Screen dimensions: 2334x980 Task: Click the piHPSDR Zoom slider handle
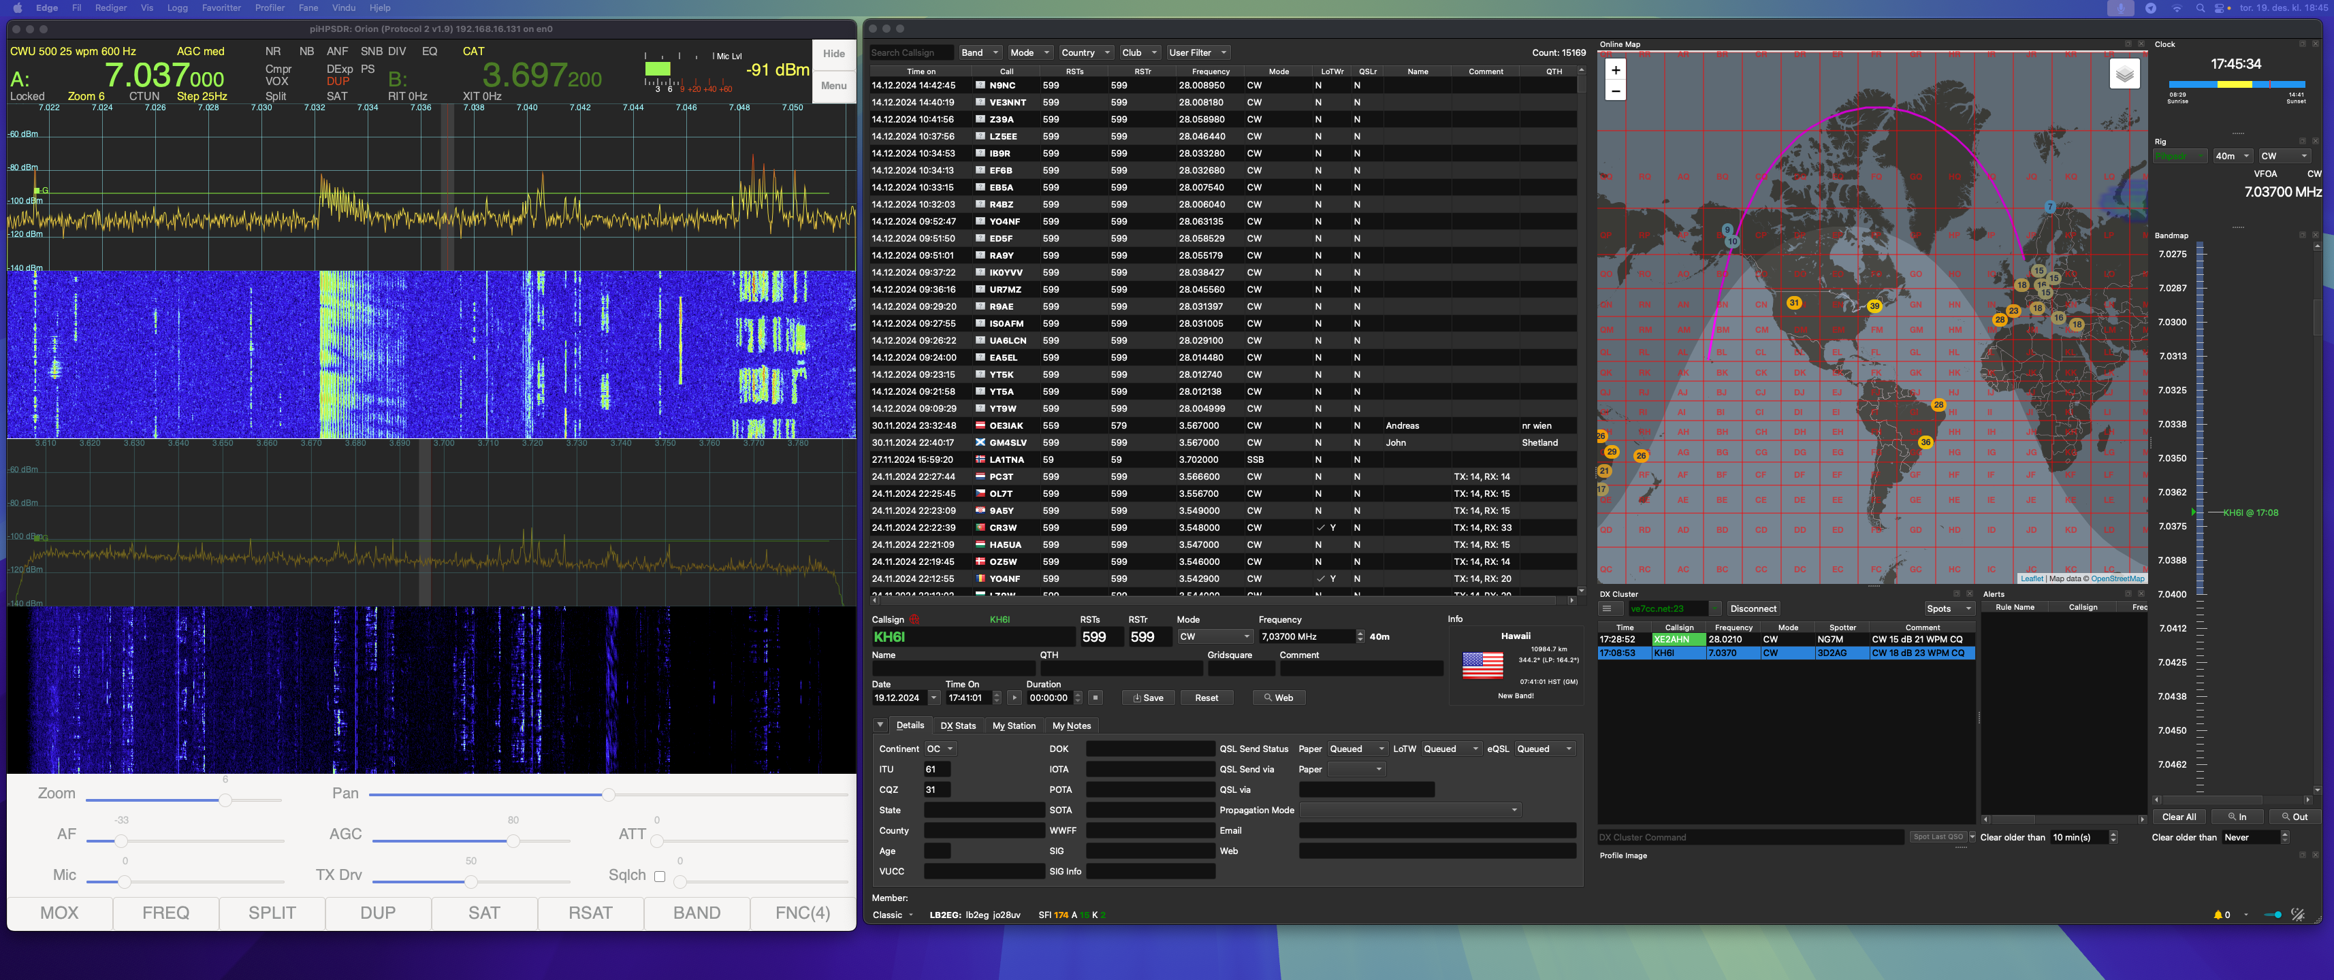point(225,800)
